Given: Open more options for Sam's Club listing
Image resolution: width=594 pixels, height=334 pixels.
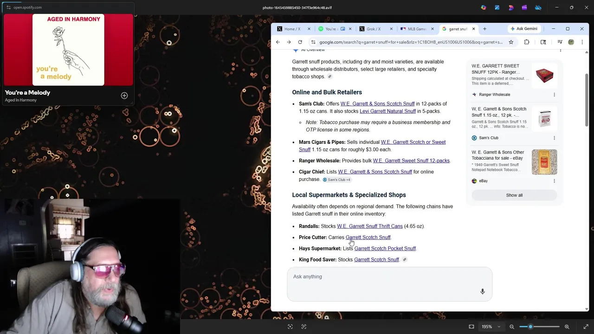Looking at the screenshot, I should tap(554, 138).
